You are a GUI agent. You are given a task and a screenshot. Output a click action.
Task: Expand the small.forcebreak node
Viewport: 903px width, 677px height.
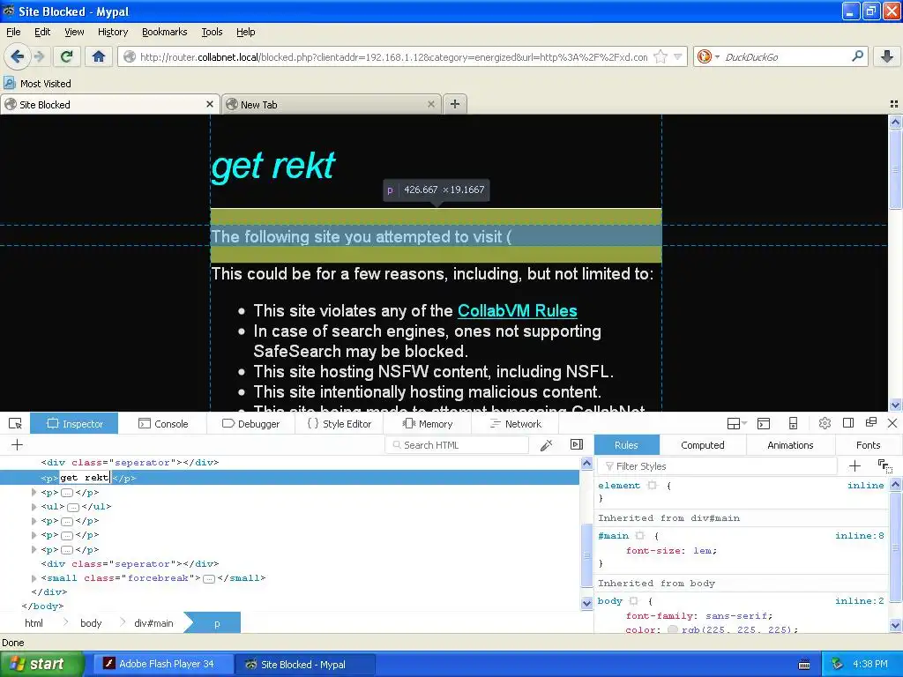(x=34, y=578)
